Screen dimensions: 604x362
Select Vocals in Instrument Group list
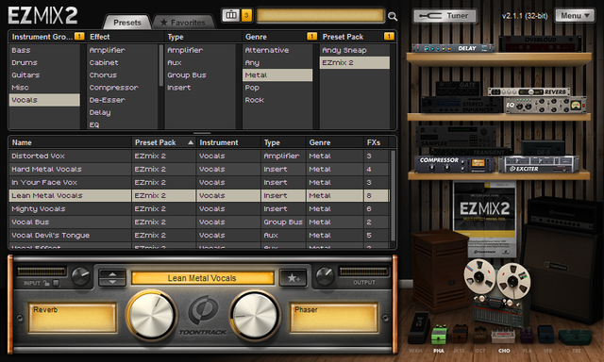point(44,100)
